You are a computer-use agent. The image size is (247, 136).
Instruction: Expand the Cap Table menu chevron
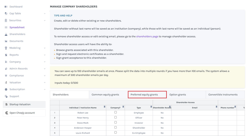pos(45,14)
